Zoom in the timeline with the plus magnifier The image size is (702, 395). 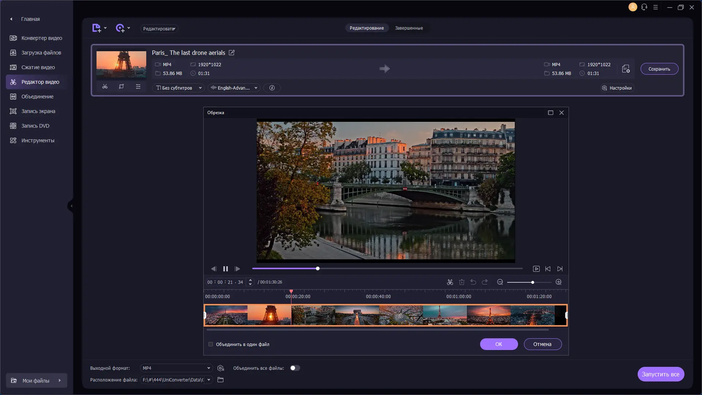558,282
